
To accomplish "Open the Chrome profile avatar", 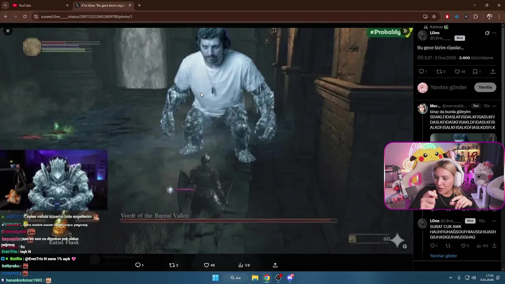I will point(490,17).
